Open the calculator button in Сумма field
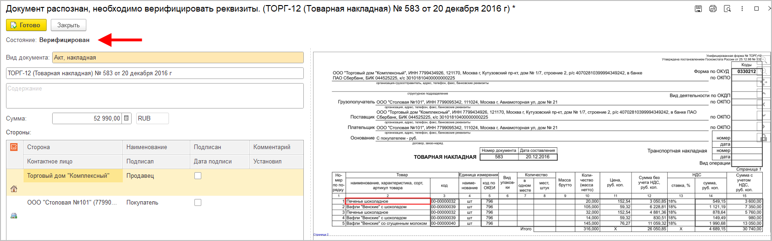 coord(127,118)
